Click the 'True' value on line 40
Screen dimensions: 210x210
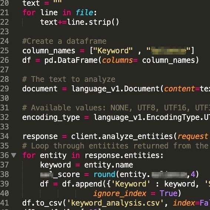169,193
